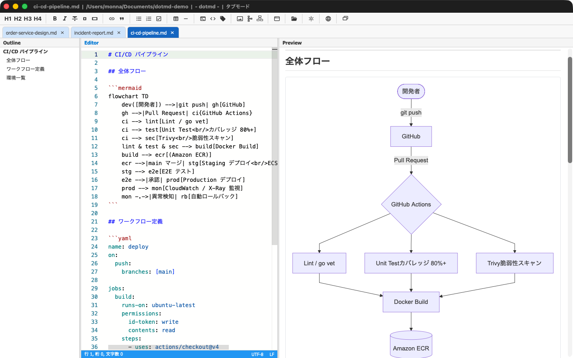Insert H1 heading from the toolbar
The width and height of the screenshot is (573, 358).
(x=8, y=19)
